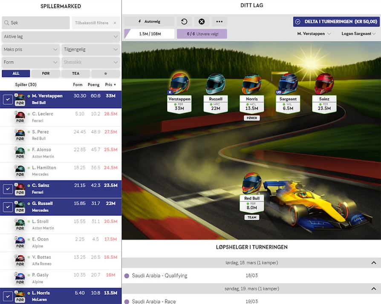The height and width of the screenshot is (304, 381).
Task: Click the Russell 22M price card
Action: pyautogui.click(x=216, y=104)
